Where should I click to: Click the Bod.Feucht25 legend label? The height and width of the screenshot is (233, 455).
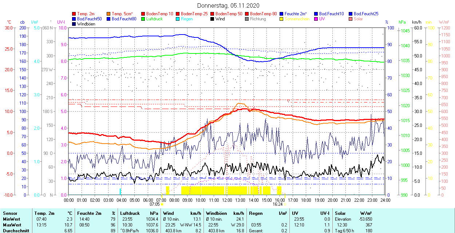(366, 14)
